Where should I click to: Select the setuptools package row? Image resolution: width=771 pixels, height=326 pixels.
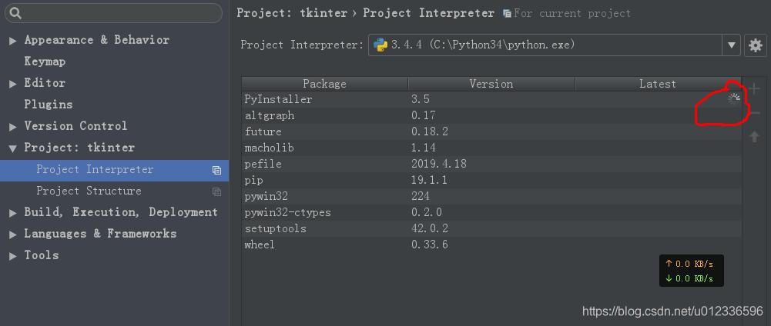pyautogui.click(x=275, y=228)
